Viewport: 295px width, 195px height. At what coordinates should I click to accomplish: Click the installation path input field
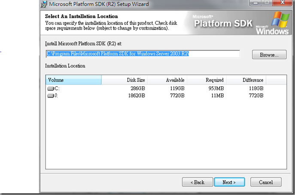pyautogui.click(x=143, y=54)
